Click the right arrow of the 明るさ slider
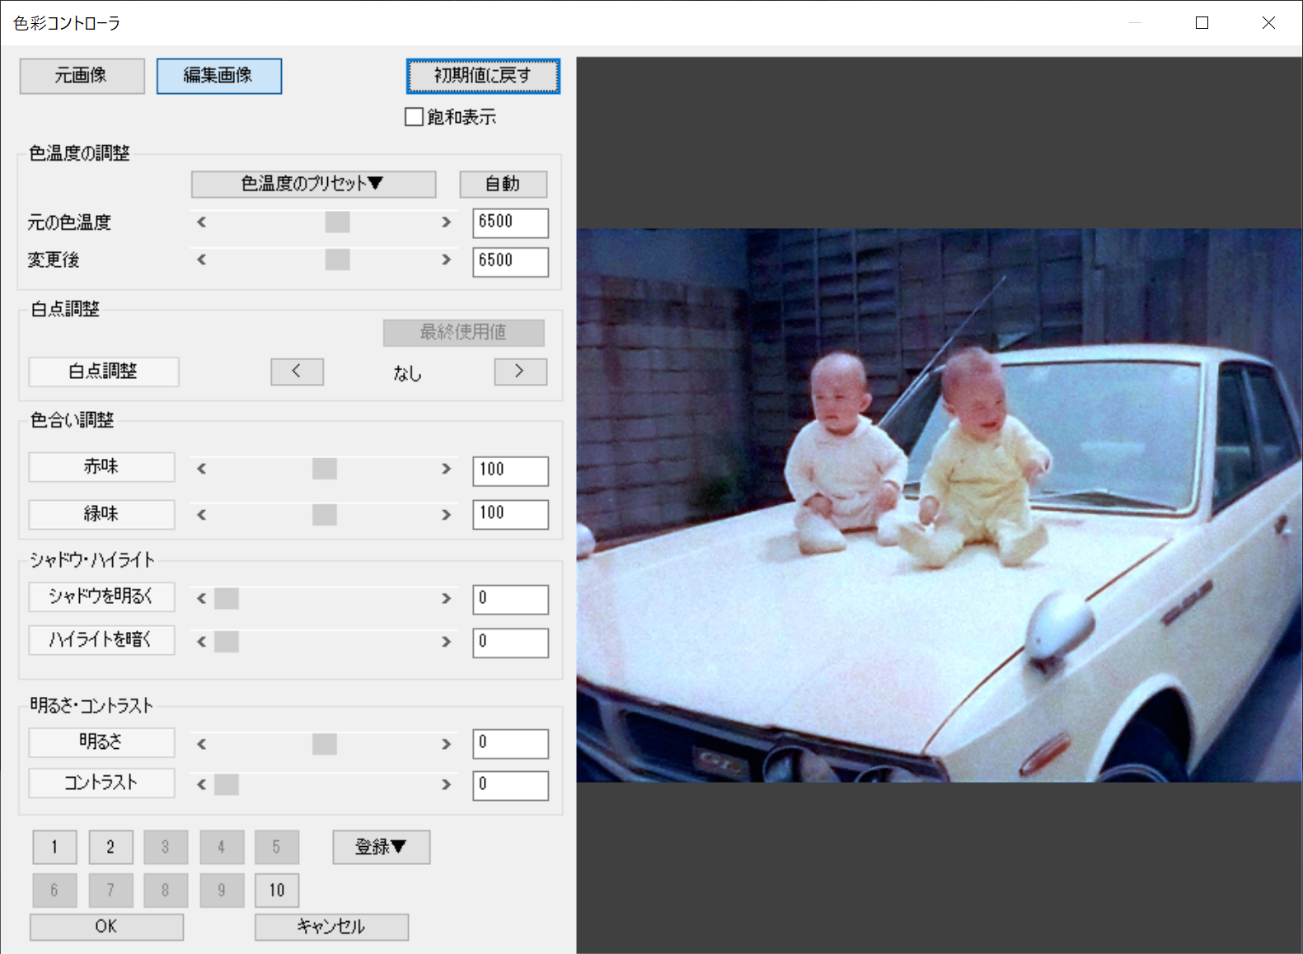This screenshot has width=1303, height=954. (x=446, y=744)
